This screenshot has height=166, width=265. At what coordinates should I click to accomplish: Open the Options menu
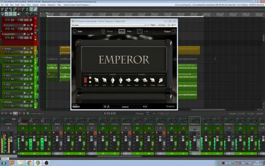tap(35, 5)
